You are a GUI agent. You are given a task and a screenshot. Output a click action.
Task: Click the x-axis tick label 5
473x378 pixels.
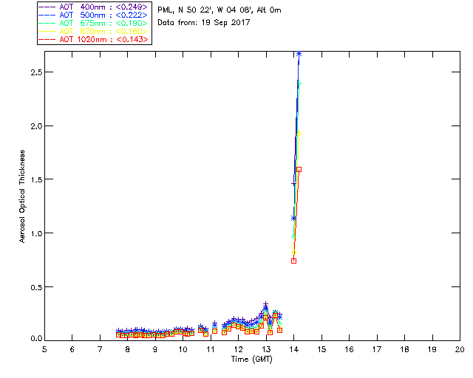(x=44, y=349)
